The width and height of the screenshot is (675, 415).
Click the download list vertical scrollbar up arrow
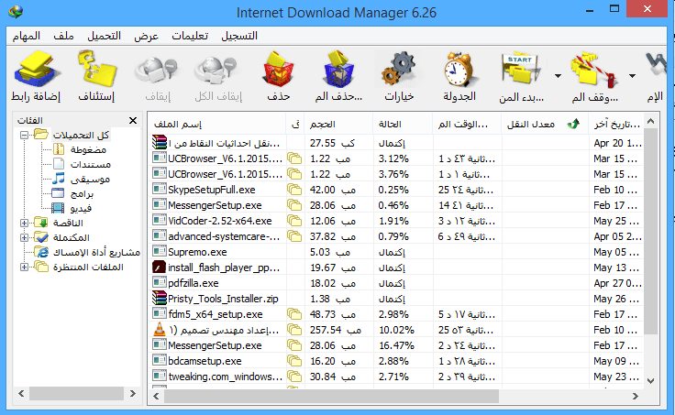pos(651,121)
